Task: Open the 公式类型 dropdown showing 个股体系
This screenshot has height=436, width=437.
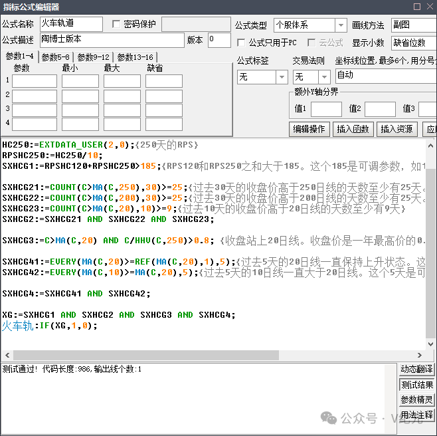Action: click(x=310, y=25)
